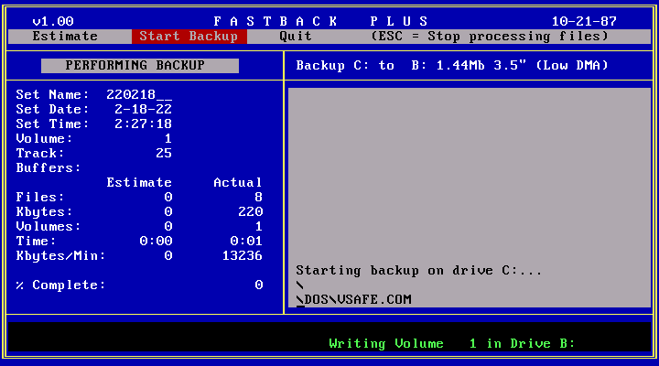Click the FASTBACK PLUS title

320,21
